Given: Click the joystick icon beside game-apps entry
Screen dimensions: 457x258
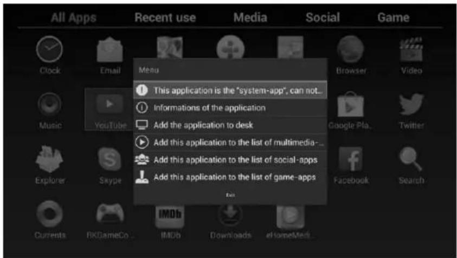Looking at the screenshot, I should tap(142, 177).
